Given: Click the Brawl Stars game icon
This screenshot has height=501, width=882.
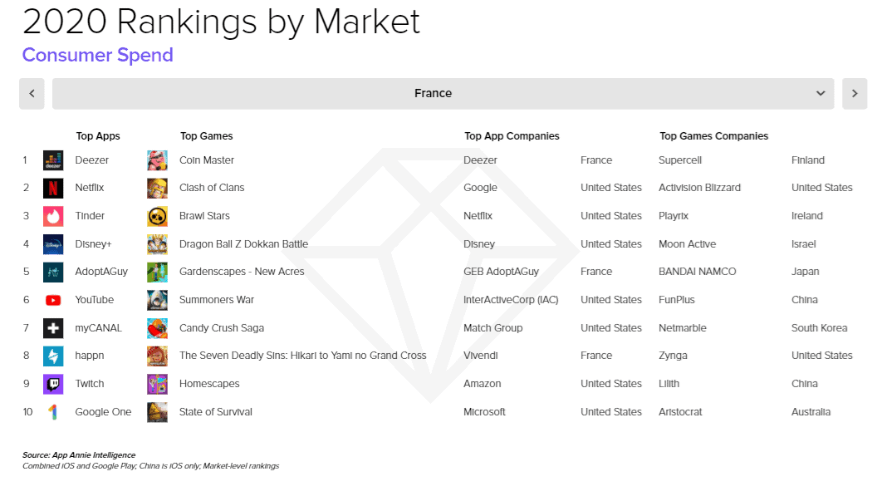Looking at the screenshot, I should pos(157,216).
